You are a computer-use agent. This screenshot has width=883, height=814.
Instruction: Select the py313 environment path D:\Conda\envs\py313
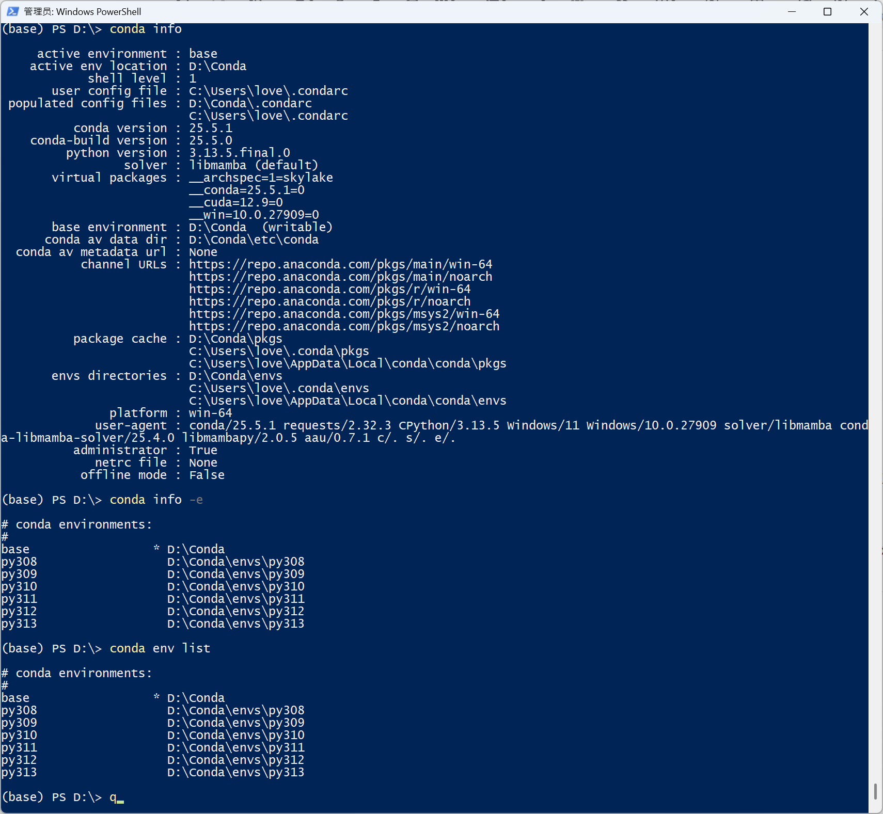235,624
